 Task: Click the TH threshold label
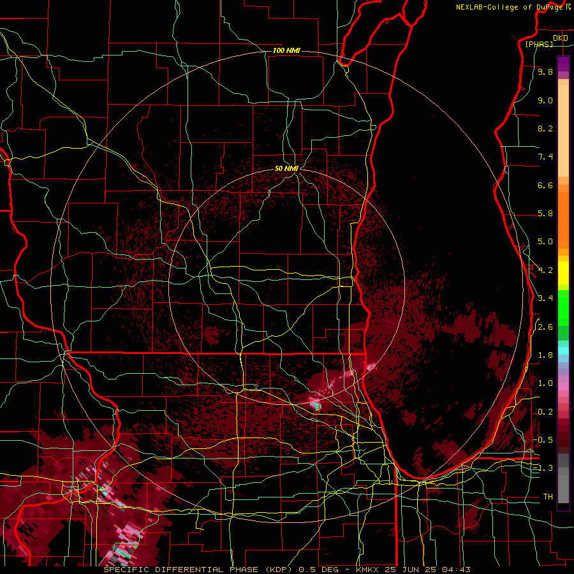(x=548, y=497)
